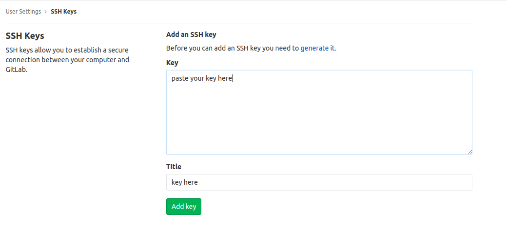Click the breadcrumb chevron after User Settings
The width and height of the screenshot is (507, 226).
[x=46, y=12]
